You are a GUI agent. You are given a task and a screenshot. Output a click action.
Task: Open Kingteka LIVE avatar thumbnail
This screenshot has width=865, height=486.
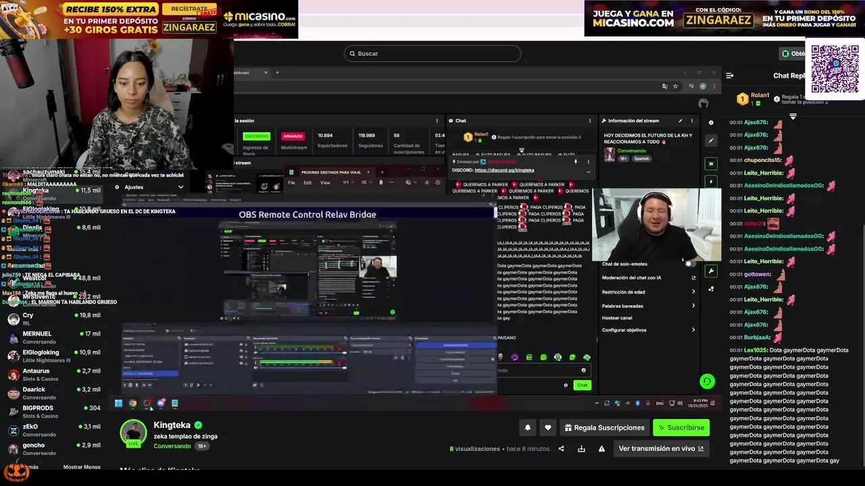click(x=133, y=433)
